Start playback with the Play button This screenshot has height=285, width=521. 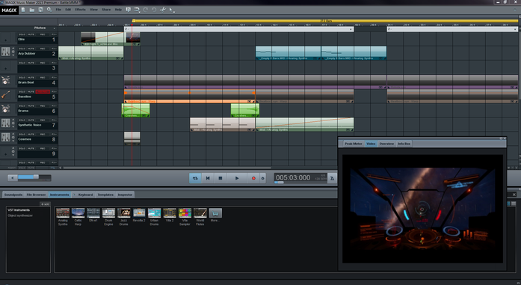pyautogui.click(x=236, y=178)
